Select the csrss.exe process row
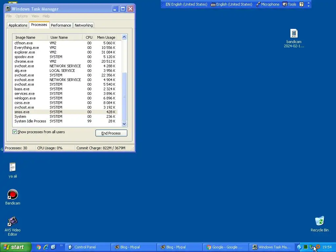Screen dimensions: 336x252 coord(65,103)
